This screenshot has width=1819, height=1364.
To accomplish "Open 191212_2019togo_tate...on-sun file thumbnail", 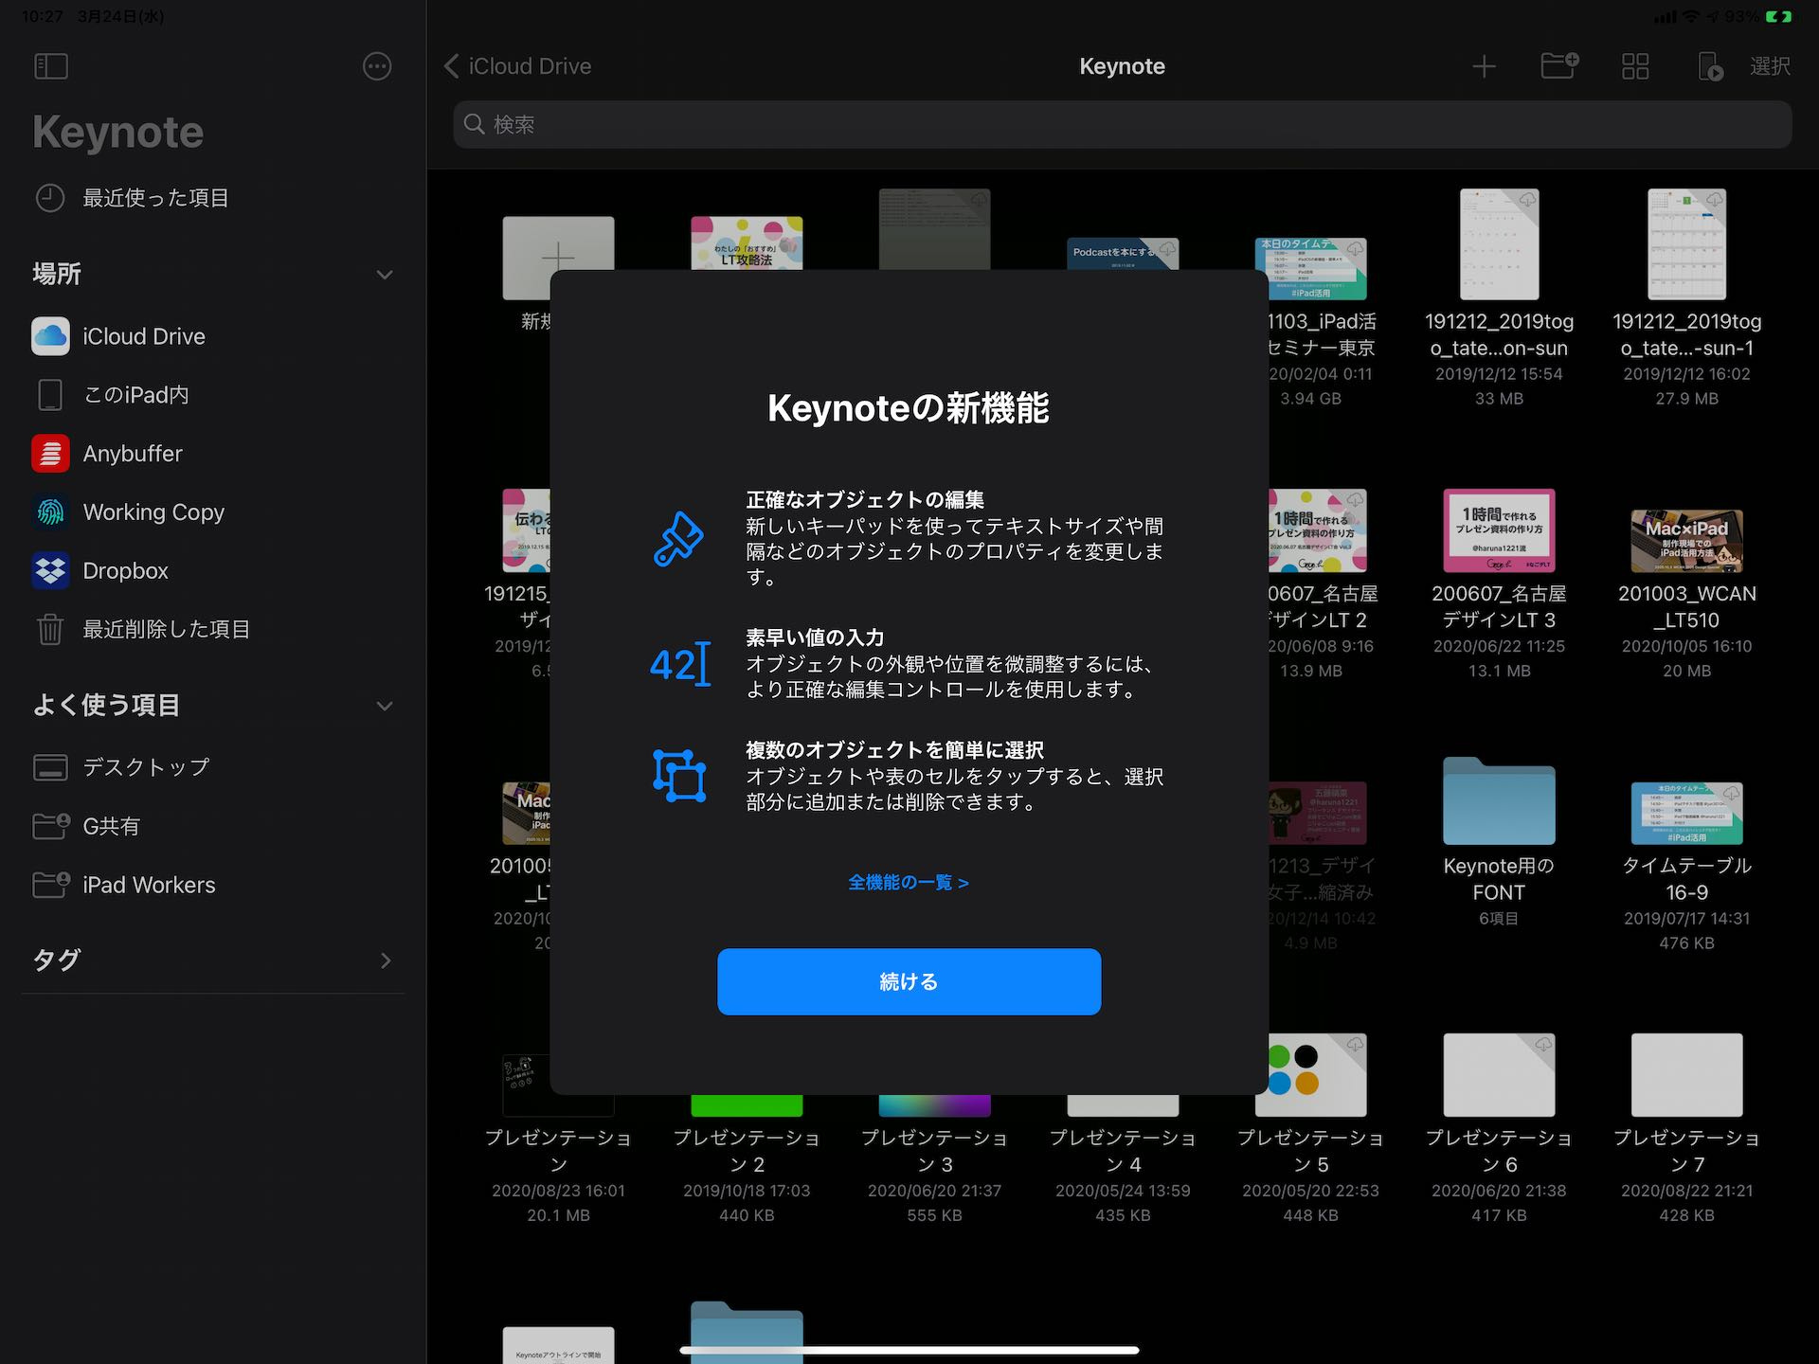I will tap(1499, 244).
